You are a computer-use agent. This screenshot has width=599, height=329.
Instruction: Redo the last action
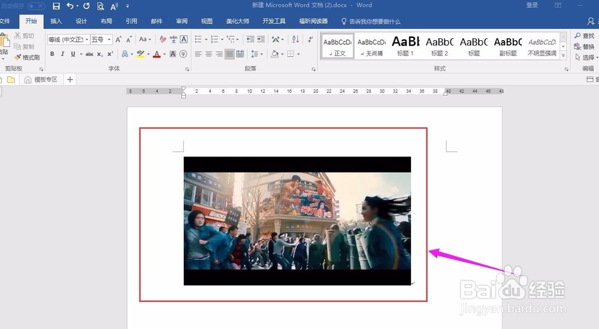point(86,6)
